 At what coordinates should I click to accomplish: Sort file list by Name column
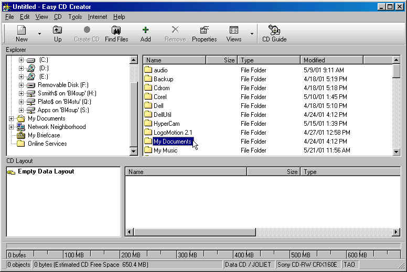[175, 60]
